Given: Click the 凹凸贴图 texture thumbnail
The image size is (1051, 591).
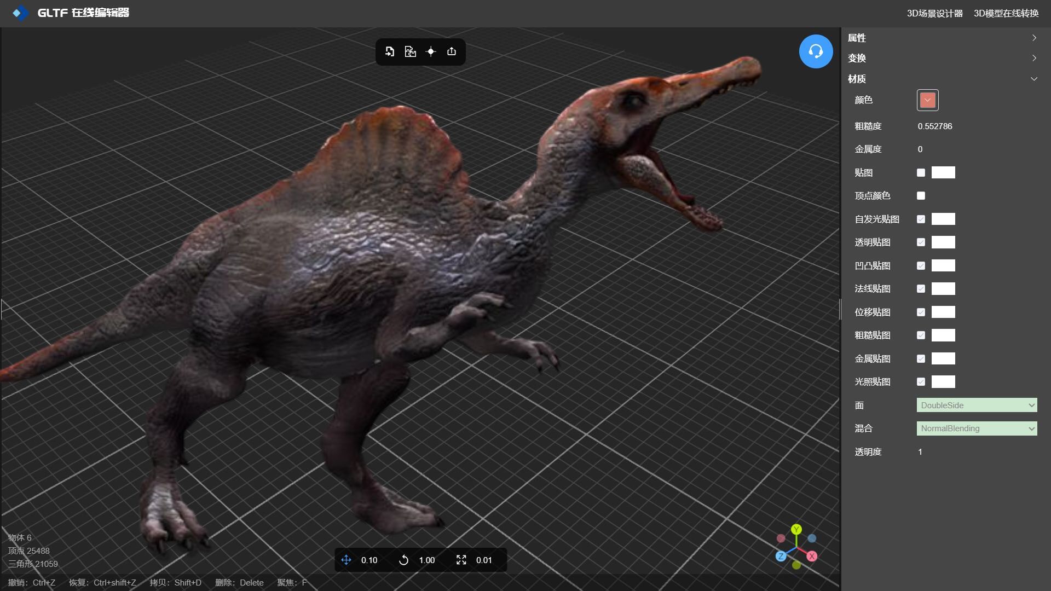Looking at the screenshot, I should [943, 266].
